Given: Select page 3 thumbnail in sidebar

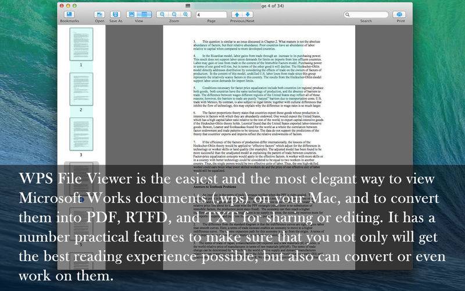Looking at the screenshot, I should [81, 134].
